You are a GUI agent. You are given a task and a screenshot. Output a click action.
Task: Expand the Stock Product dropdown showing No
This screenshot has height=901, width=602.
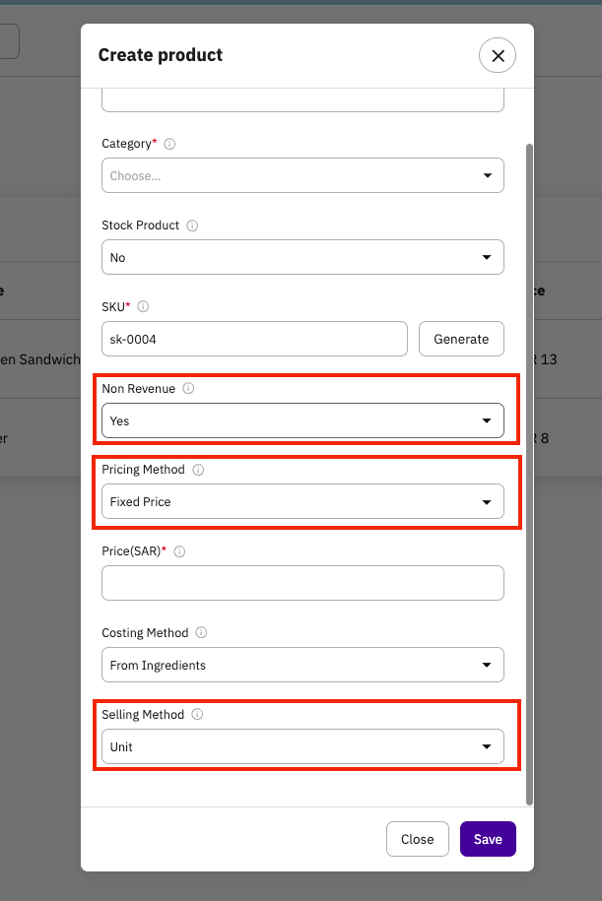303,257
